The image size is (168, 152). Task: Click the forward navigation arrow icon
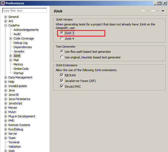pyautogui.click(x=153, y=11)
